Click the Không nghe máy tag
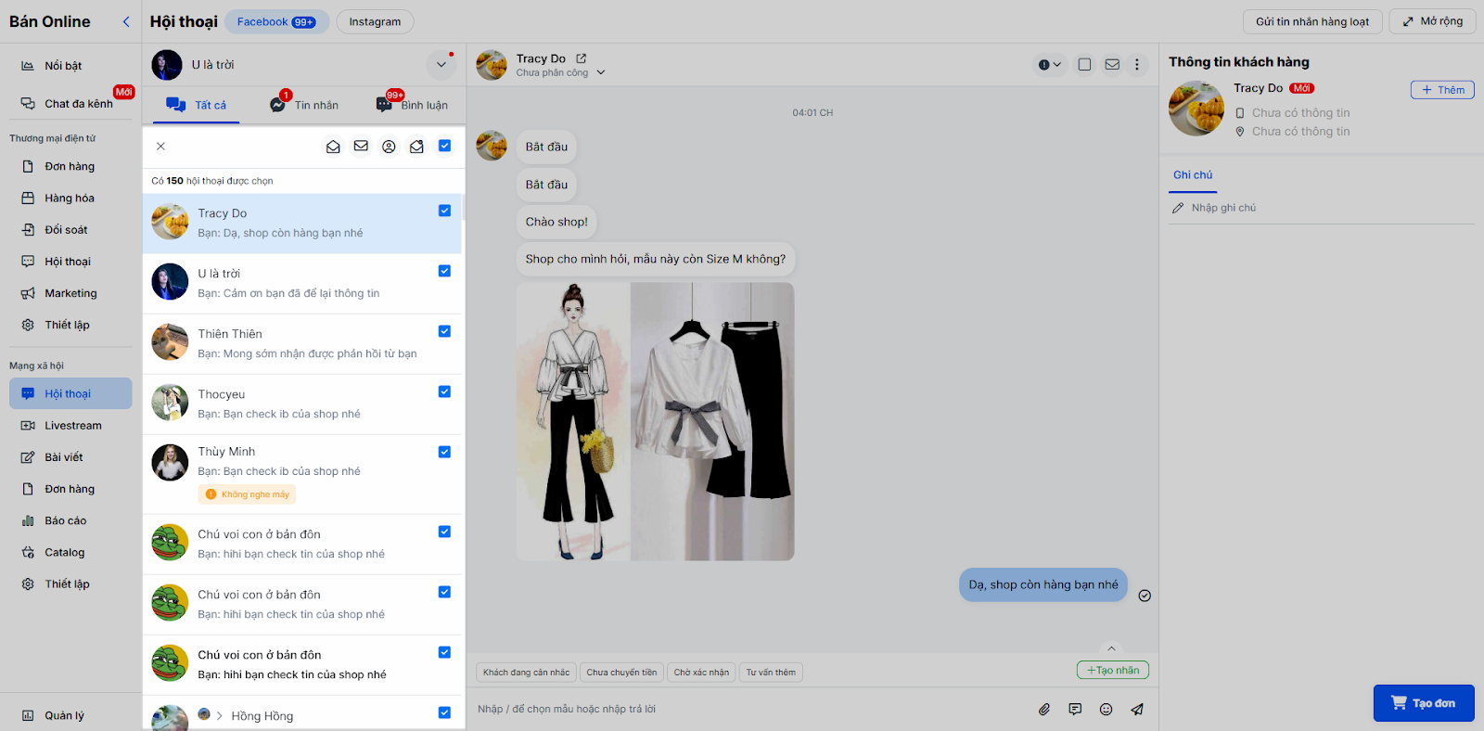This screenshot has width=1484, height=731. click(247, 494)
